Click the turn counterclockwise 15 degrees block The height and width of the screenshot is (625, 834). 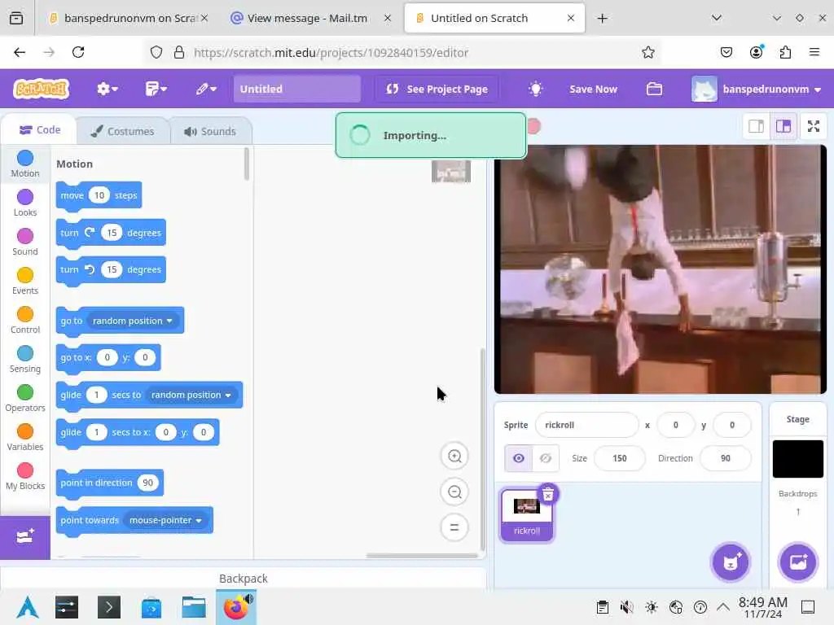[70, 269]
